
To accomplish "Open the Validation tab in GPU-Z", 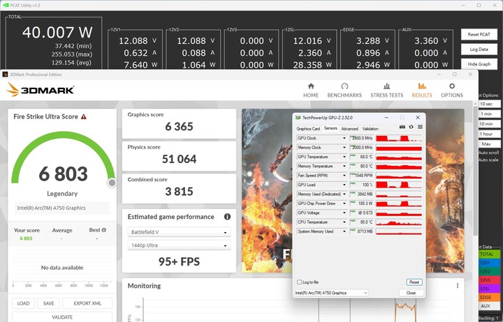I will [370, 129].
